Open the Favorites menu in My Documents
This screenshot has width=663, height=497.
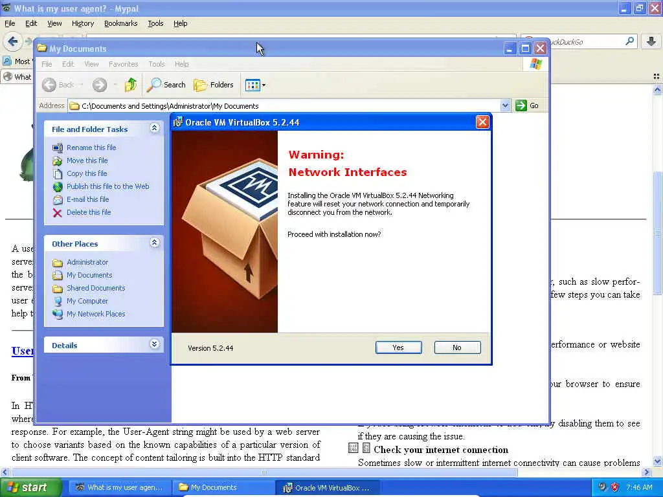(124, 64)
